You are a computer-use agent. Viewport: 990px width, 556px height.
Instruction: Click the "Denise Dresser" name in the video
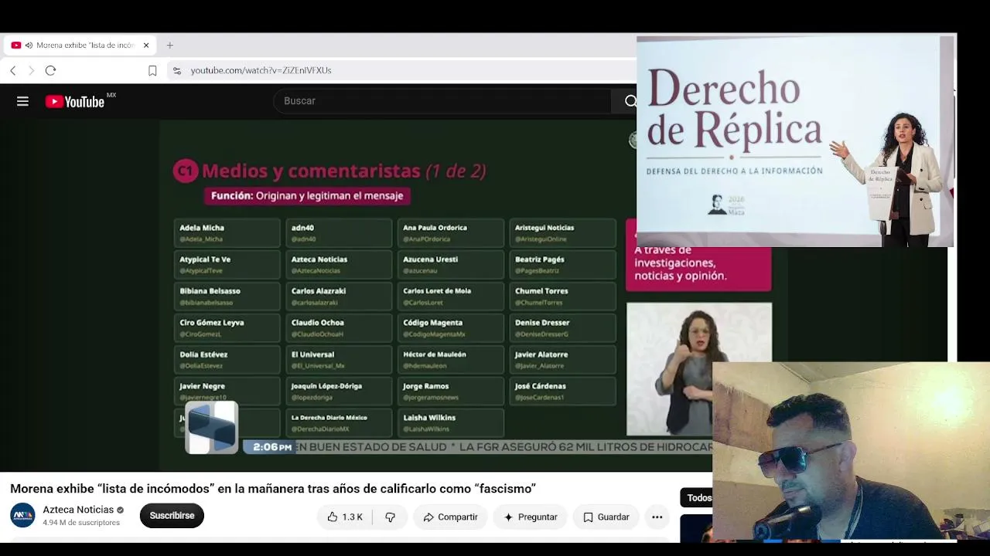[542, 323]
